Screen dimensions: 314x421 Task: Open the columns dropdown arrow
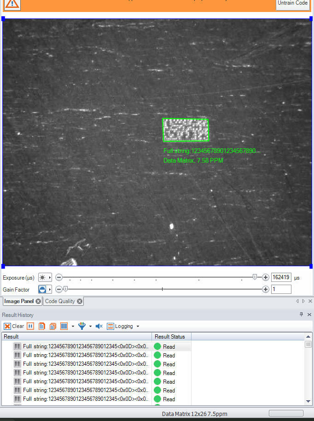click(73, 327)
